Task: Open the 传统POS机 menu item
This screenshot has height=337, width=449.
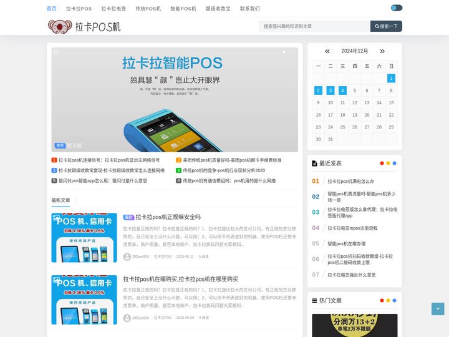Action: tap(148, 9)
